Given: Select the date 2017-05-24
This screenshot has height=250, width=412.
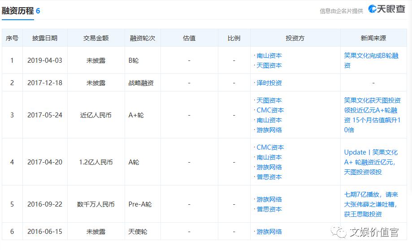Looking at the screenshot, I should [x=45, y=115].
